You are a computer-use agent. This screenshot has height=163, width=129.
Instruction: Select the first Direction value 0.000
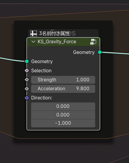pos(63,107)
